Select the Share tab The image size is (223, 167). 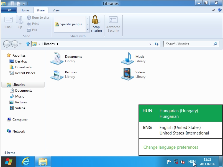40,10
